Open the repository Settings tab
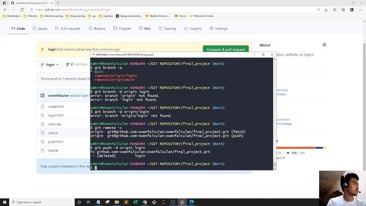366x206 pixels. click(218, 29)
